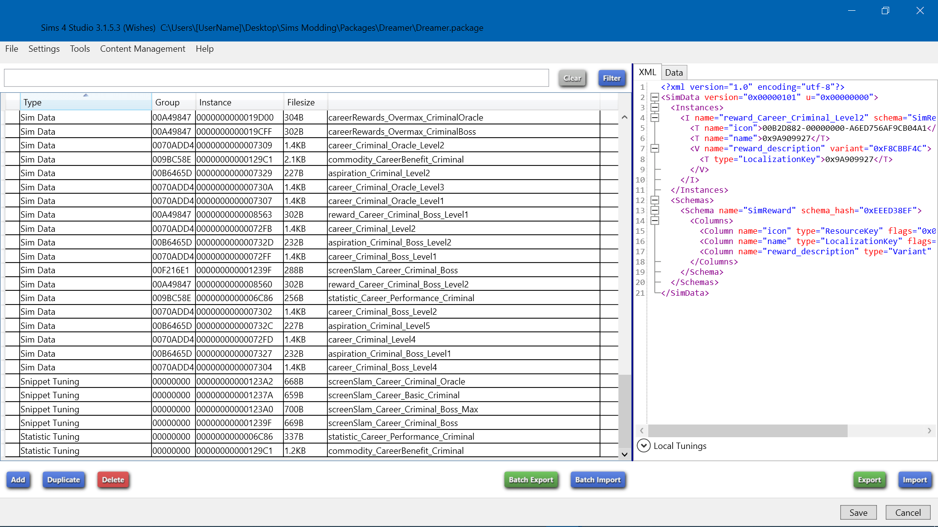Collapse the I element on line 4
938x527 pixels.
point(655,118)
